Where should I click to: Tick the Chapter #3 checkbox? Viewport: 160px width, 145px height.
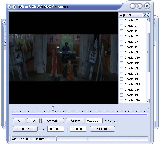[x=121, y=20]
